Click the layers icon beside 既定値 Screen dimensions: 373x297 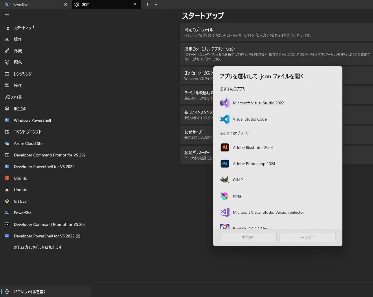(7, 108)
